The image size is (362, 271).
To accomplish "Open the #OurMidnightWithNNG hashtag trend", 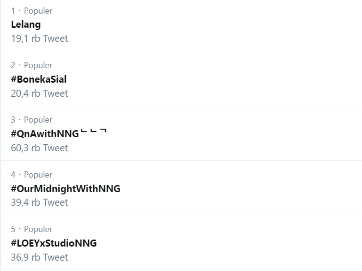I will pyautogui.click(x=65, y=188).
